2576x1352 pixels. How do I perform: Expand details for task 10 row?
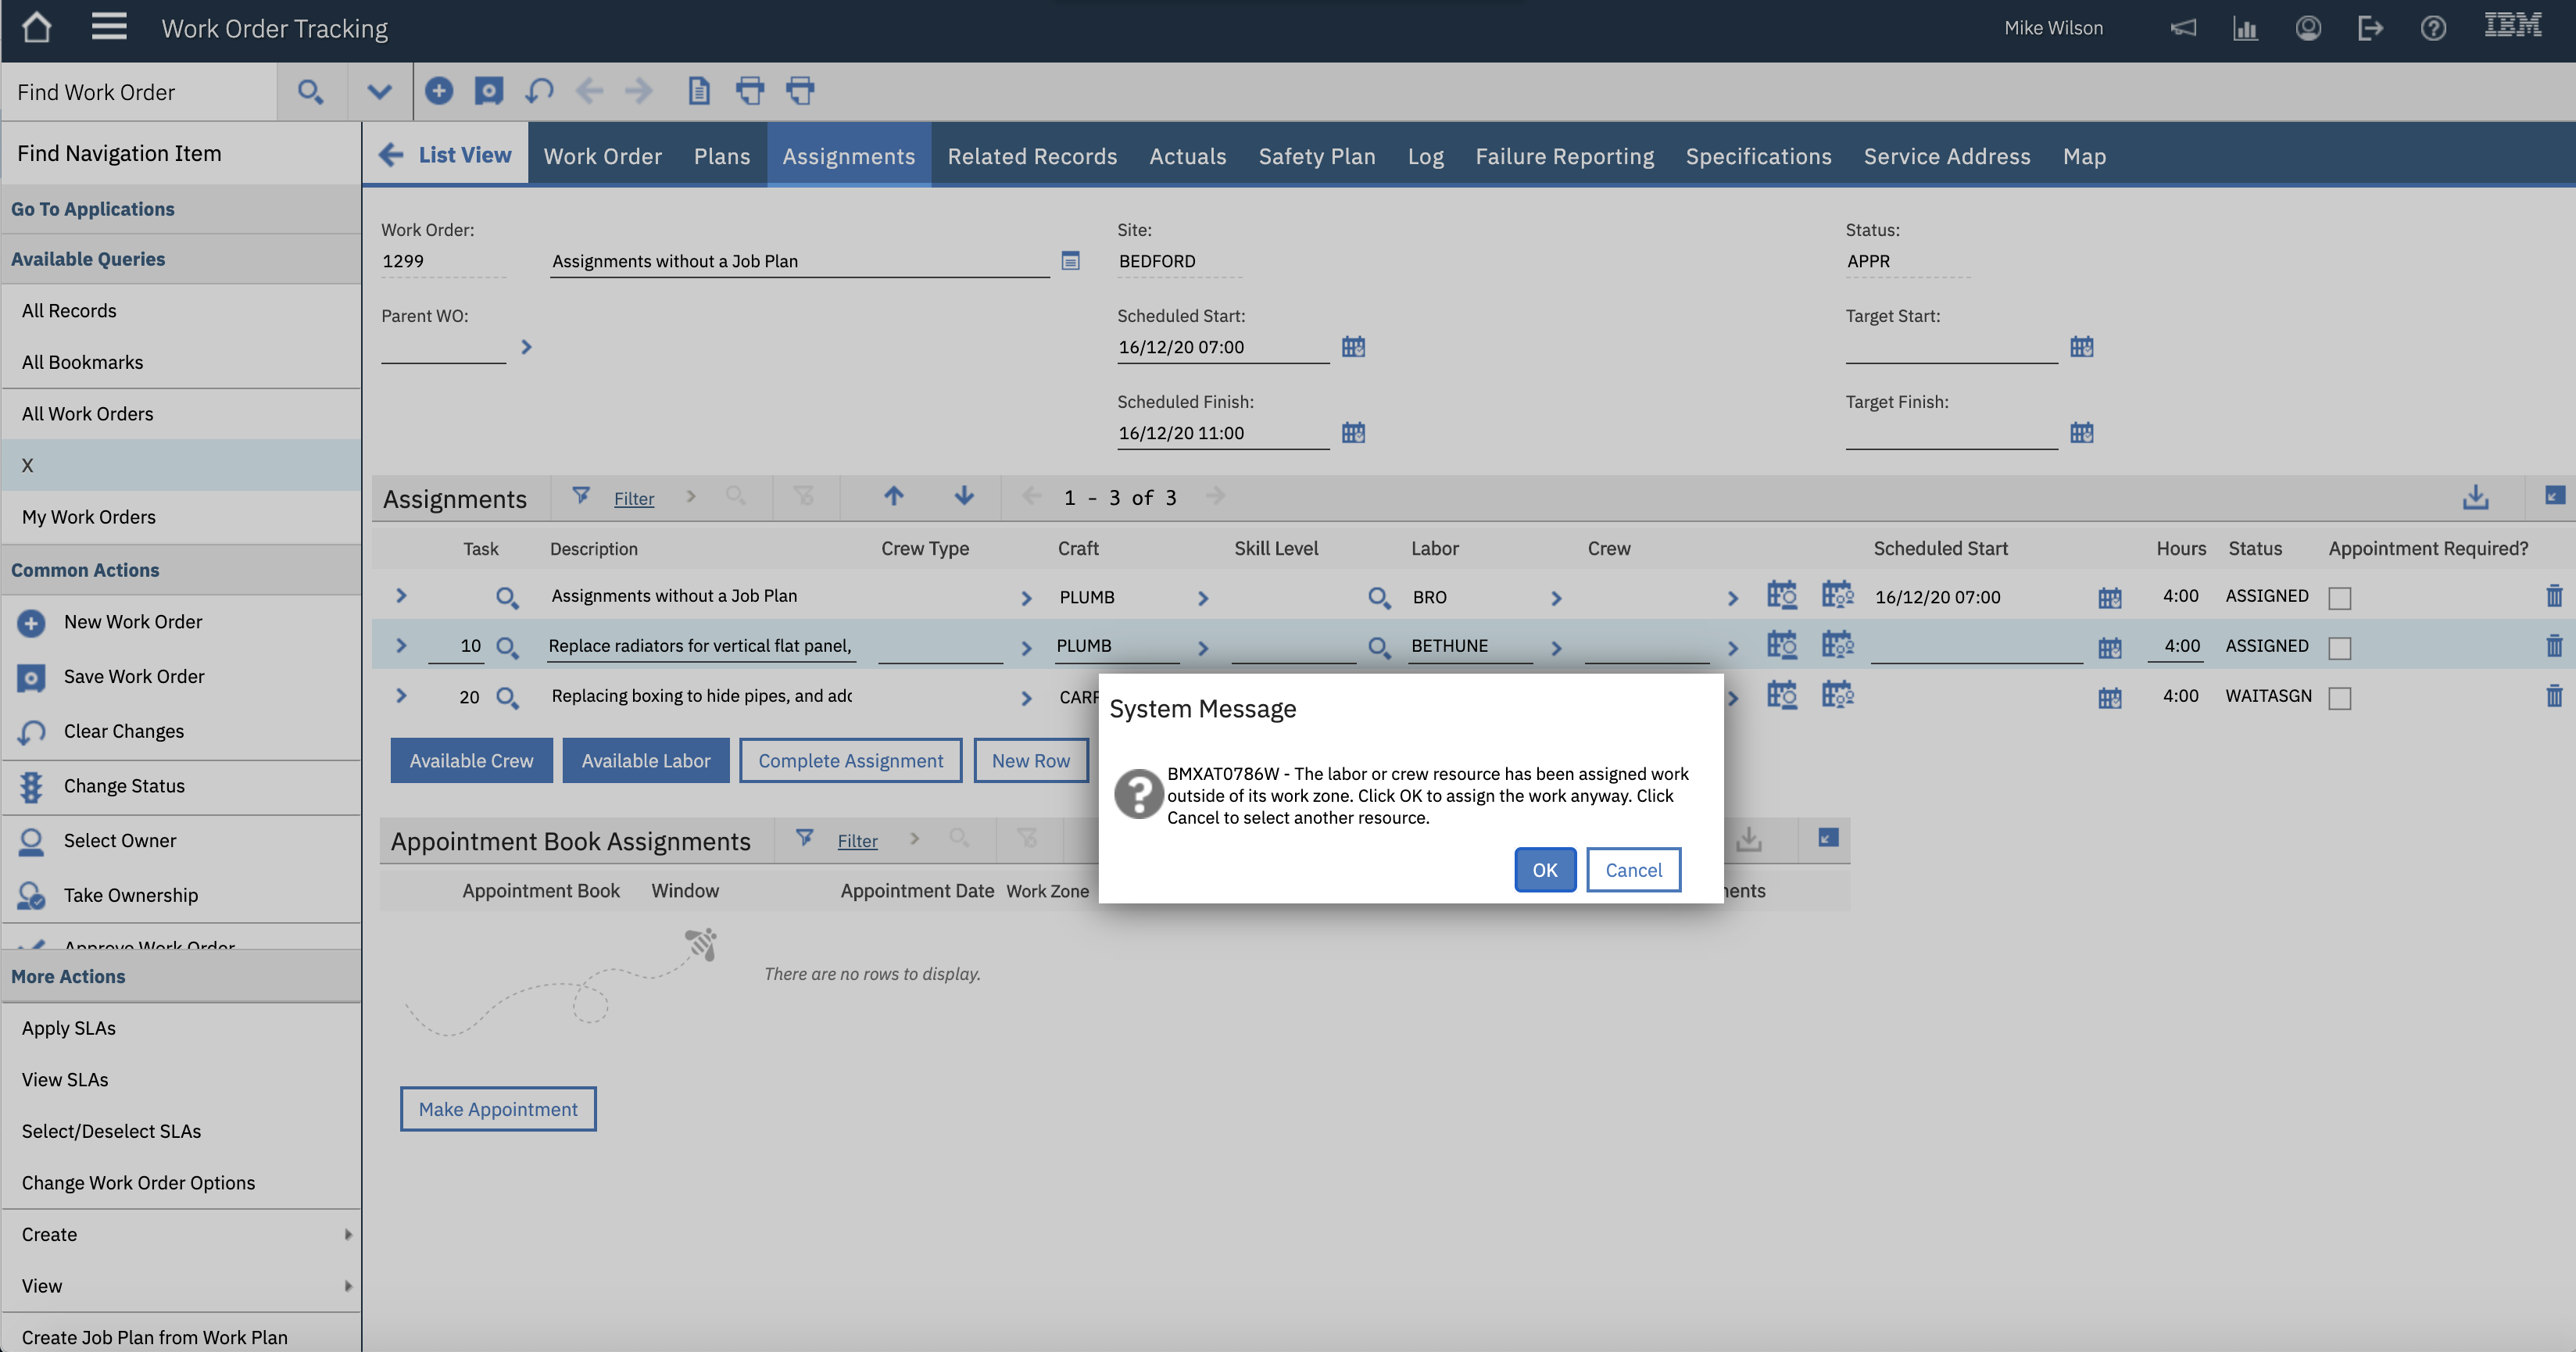[x=401, y=646]
